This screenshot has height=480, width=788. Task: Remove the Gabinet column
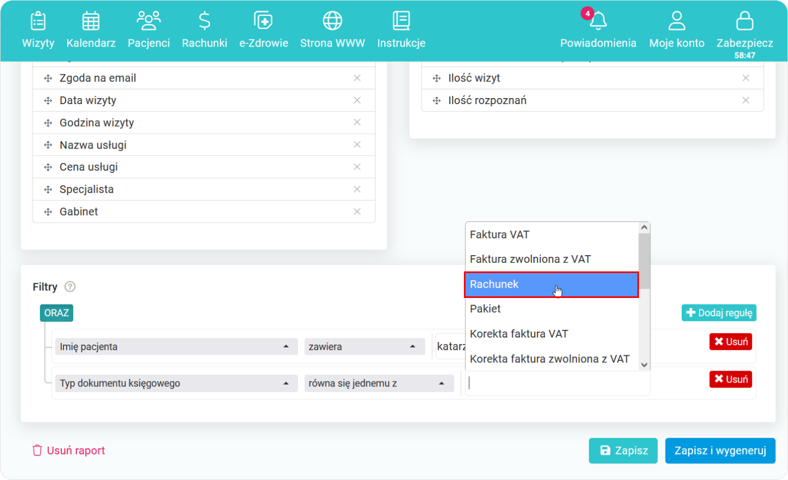click(357, 211)
